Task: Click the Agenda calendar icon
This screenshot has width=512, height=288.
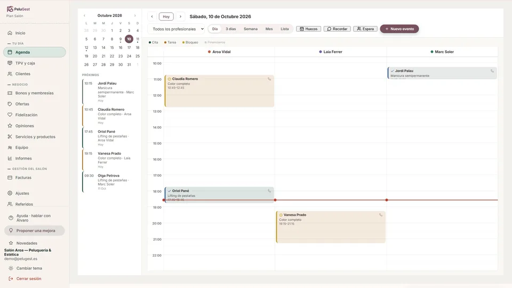Action: point(10,52)
